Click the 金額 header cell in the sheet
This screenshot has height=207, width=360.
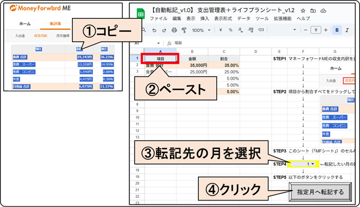192,59
